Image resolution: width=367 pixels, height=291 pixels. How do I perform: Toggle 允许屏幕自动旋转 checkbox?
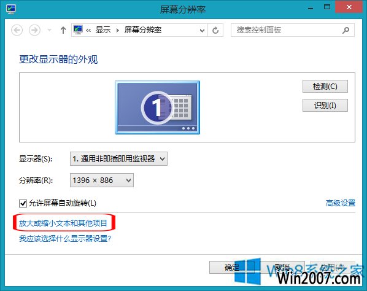click(23, 203)
